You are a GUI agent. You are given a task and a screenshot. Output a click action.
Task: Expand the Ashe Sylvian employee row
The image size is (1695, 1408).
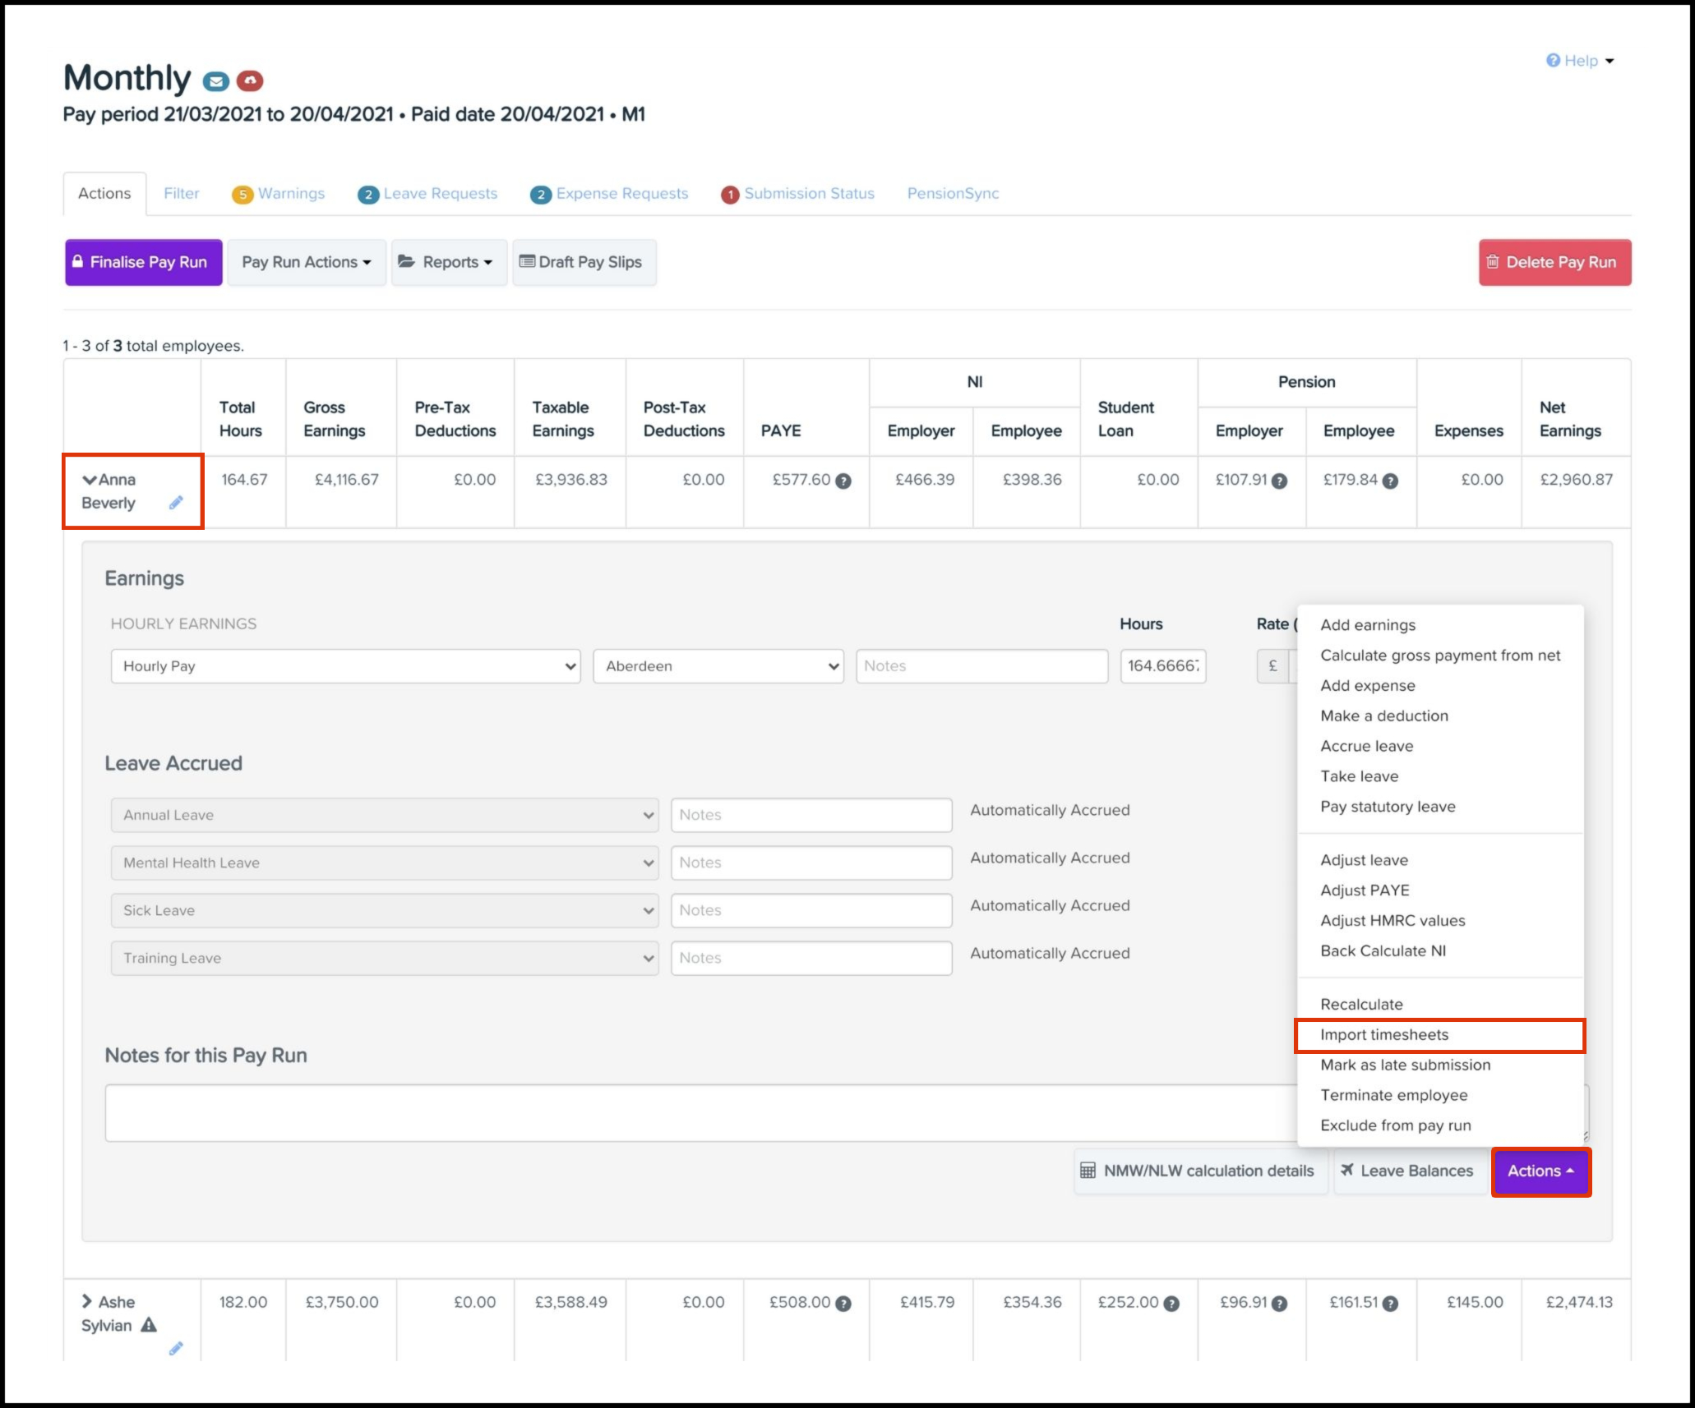87,1301
